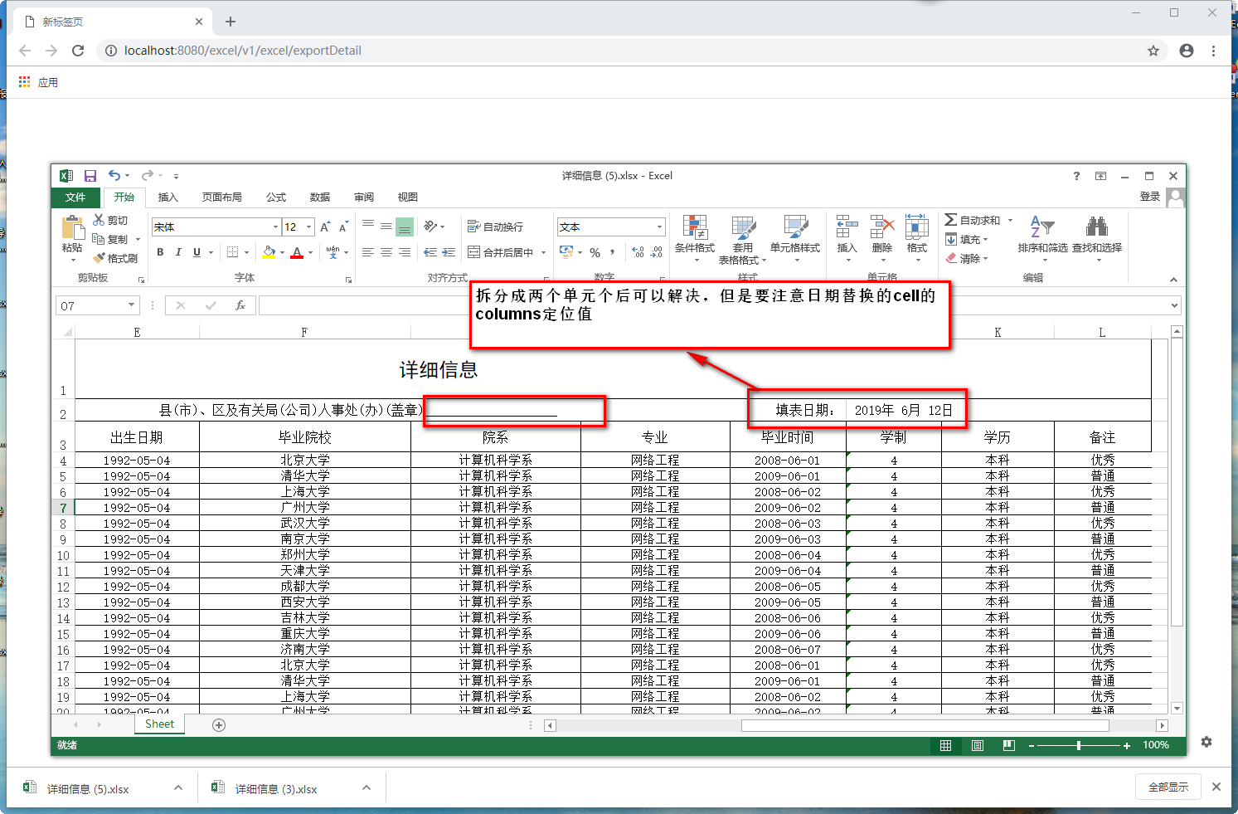Screen dimensions: 1238x814
Task: Click inside the Name Box showing O7
Action: click(91, 305)
